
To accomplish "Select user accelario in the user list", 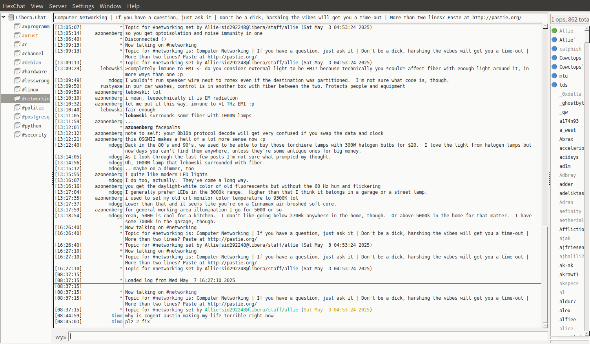I will pyautogui.click(x=572, y=148).
